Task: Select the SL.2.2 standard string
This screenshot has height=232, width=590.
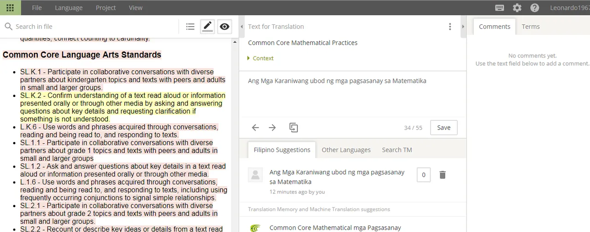Action: 122,229
